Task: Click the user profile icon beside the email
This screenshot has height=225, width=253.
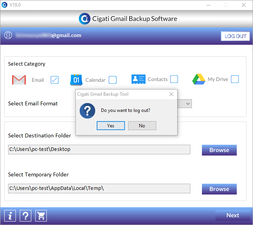Action: [x=8, y=35]
